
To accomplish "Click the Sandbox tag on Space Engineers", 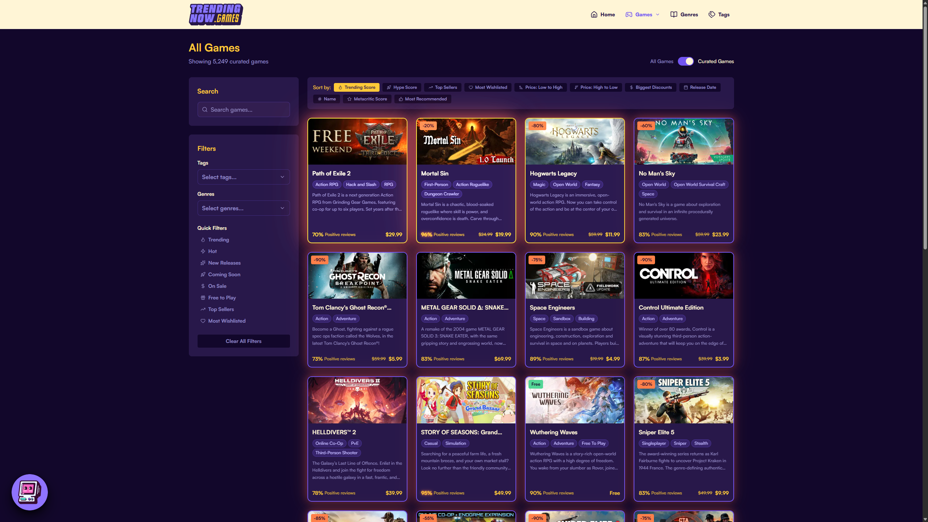I will (x=562, y=319).
